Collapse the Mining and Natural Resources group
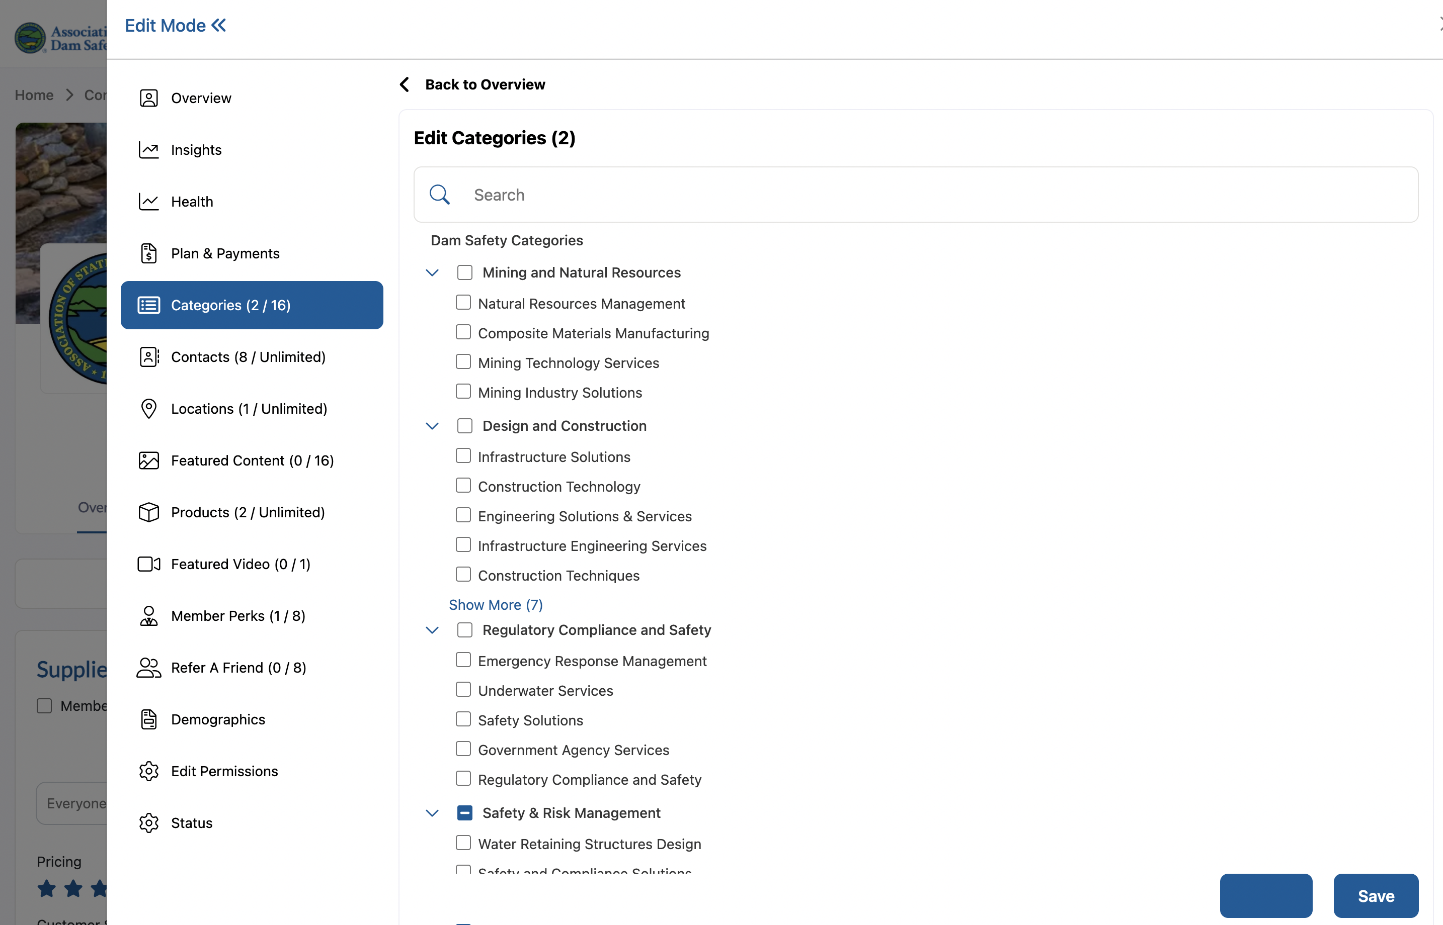The width and height of the screenshot is (1443, 925). 432,272
